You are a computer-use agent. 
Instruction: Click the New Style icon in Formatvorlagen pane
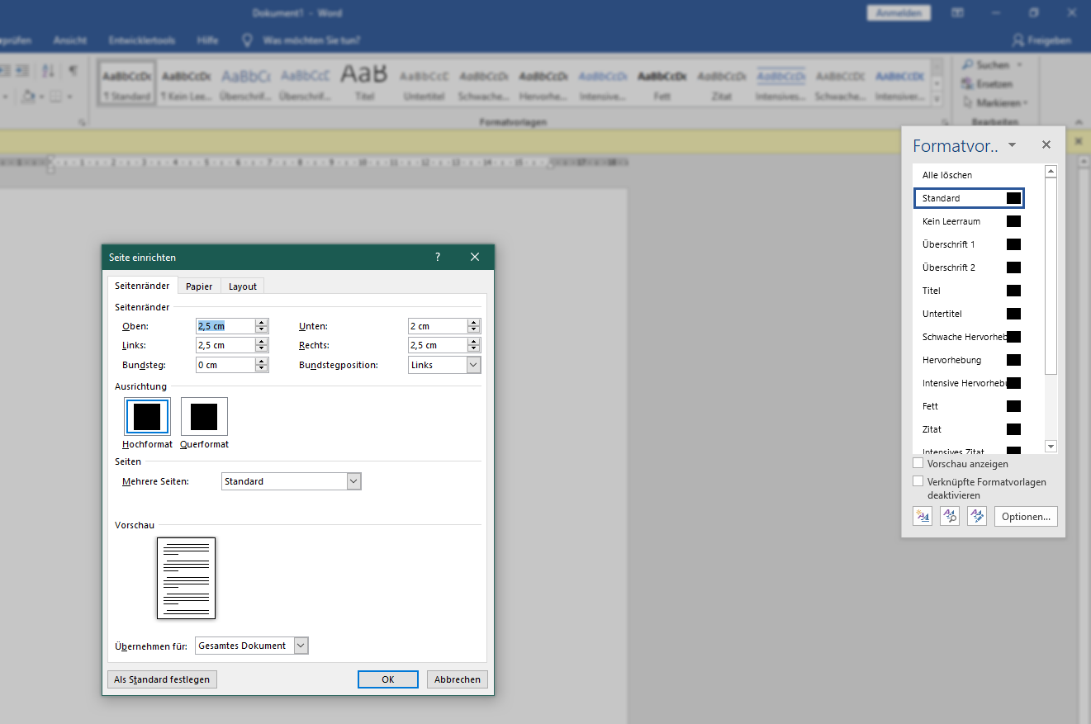[x=922, y=516]
